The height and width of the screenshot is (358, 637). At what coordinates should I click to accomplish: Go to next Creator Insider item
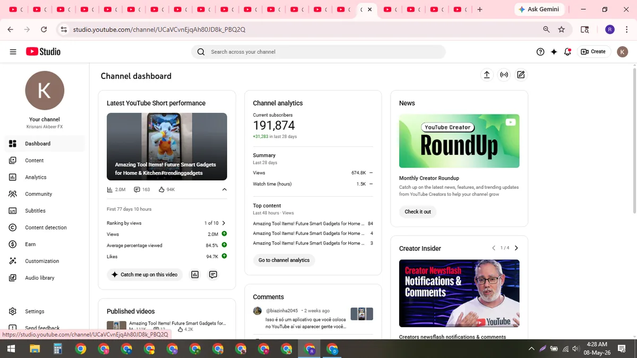click(x=517, y=248)
